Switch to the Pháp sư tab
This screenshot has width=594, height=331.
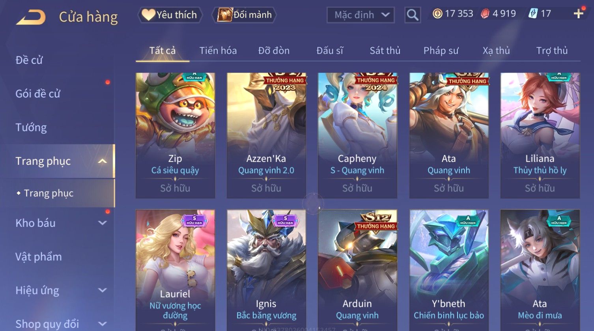(x=441, y=50)
